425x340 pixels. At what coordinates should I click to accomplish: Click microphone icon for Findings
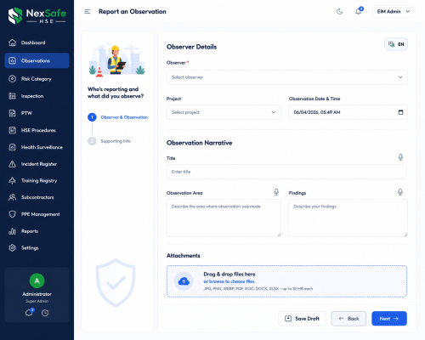point(400,192)
